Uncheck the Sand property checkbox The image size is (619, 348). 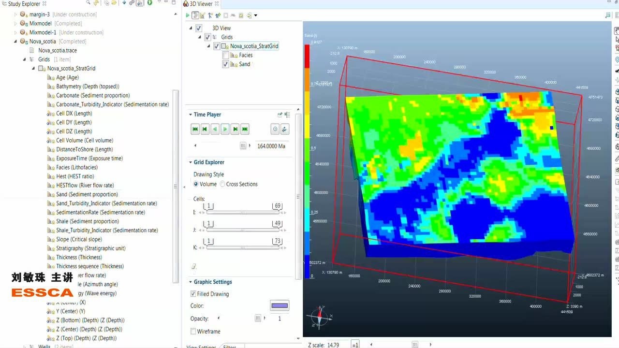point(225,64)
